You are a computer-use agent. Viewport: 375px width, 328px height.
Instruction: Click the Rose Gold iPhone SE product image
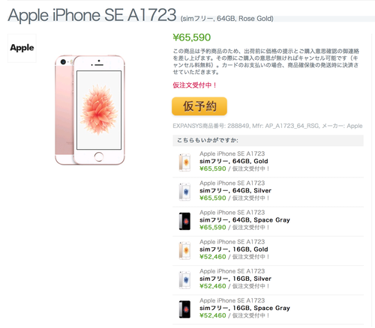coord(90,110)
